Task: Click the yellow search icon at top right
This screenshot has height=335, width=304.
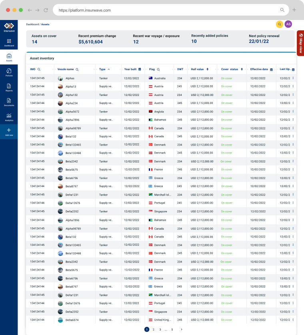Action: click(x=280, y=24)
